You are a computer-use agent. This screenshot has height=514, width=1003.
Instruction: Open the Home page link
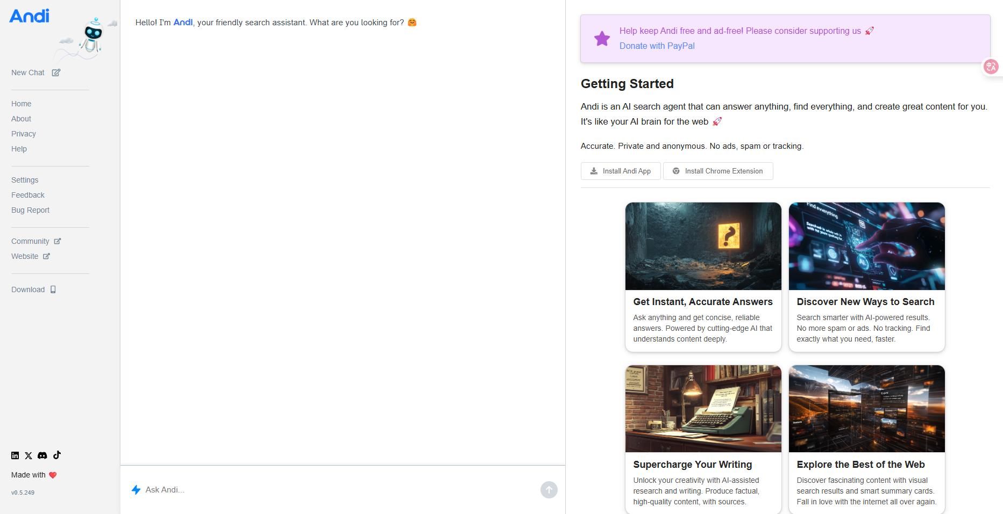tap(22, 104)
